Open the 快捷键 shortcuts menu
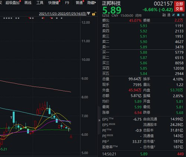 (53, 3)
